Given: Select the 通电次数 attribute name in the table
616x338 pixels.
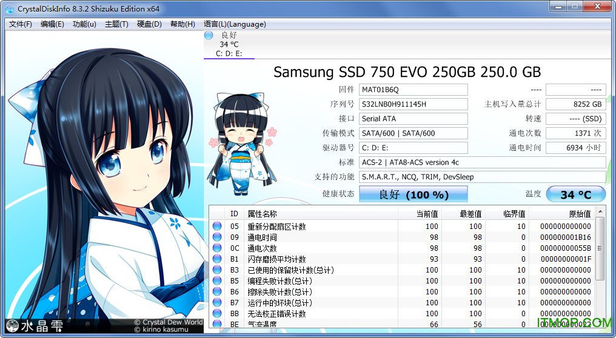Looking at the screenshot, I should 262,248.
